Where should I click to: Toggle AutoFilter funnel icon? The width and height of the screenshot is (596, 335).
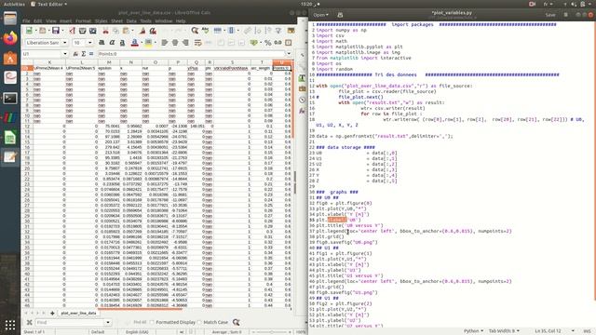point(278,31)
